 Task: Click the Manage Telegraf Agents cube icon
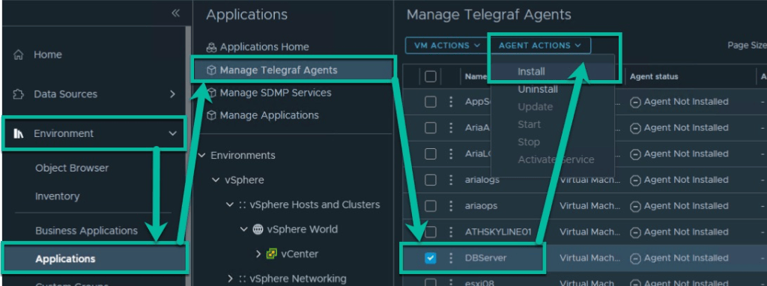211,70
